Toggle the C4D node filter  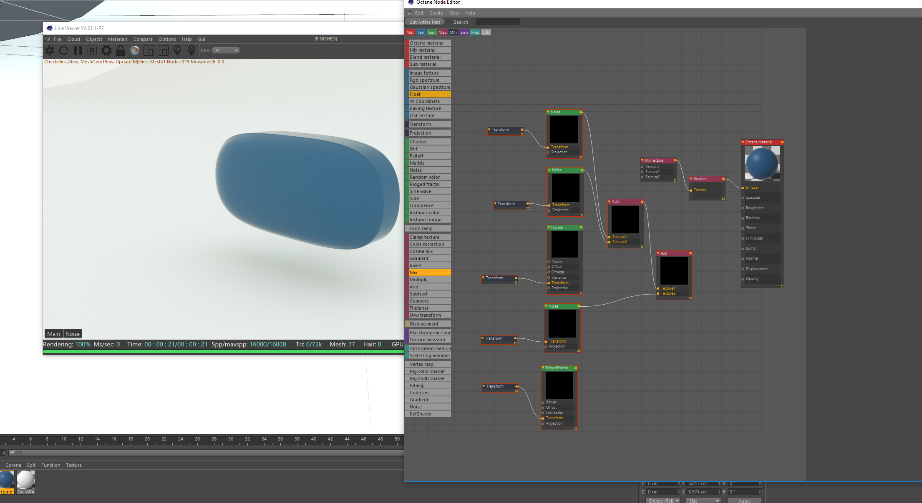tap(486, 32)
